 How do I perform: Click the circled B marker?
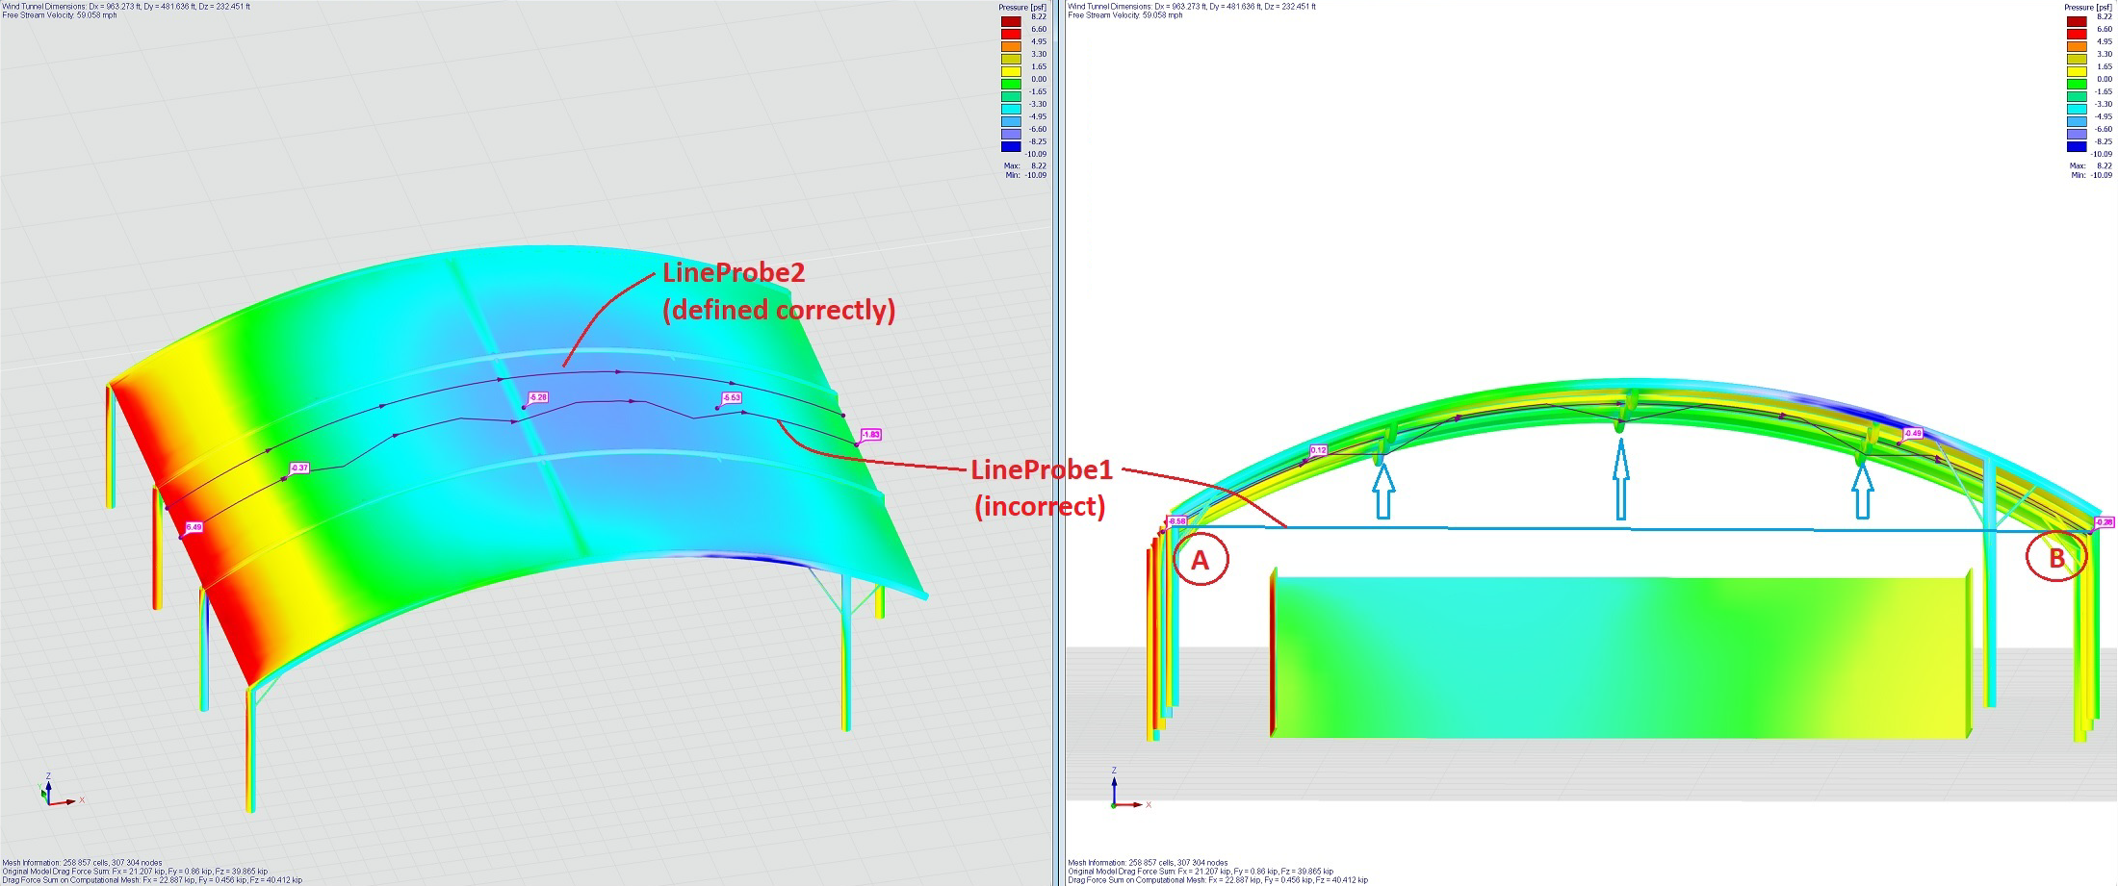click(x=2056, y=555)
